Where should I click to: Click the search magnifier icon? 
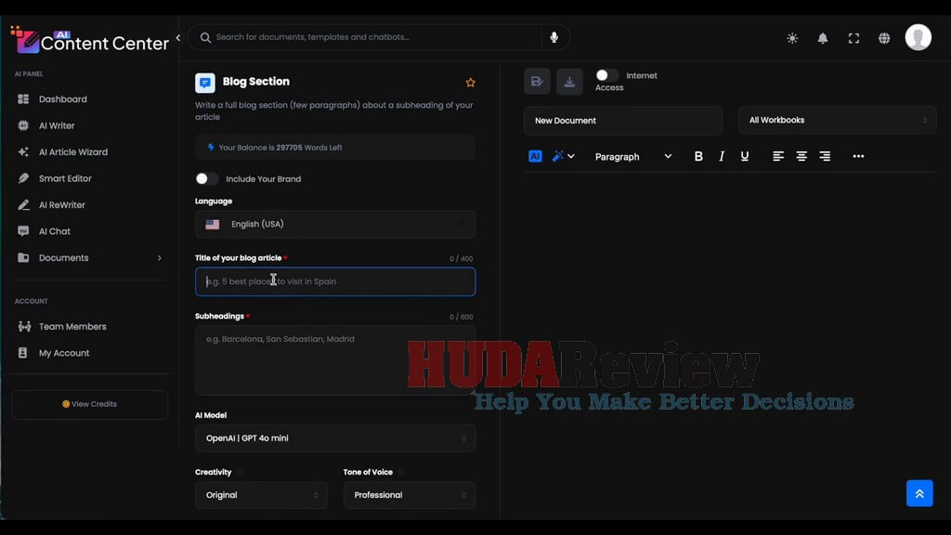click(x=205, y=37)
